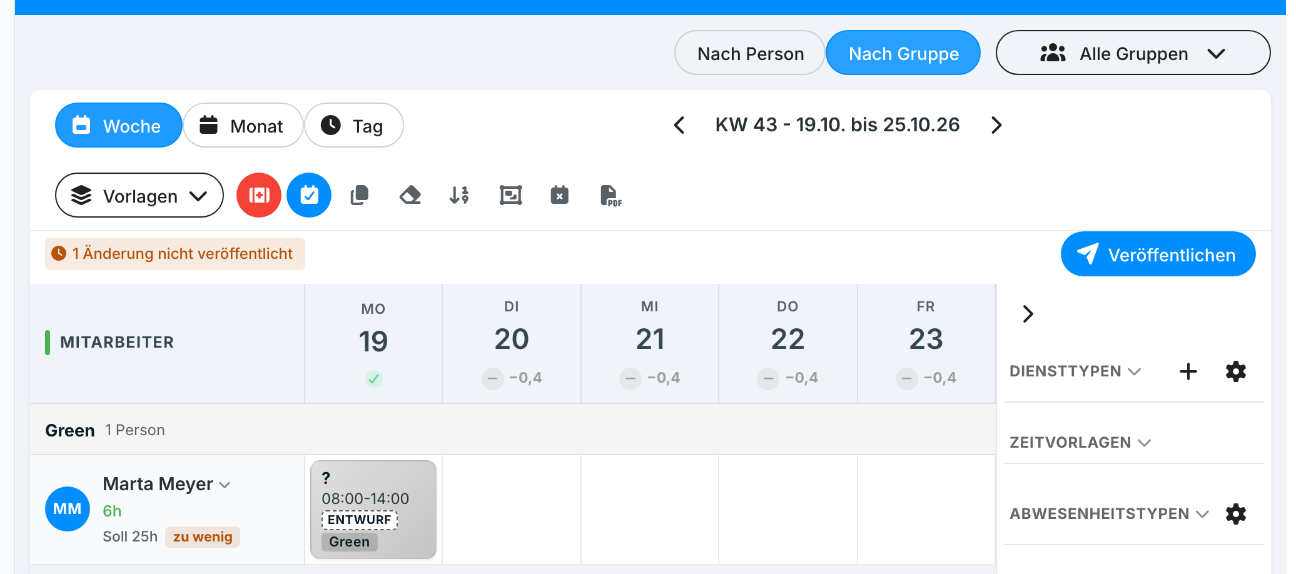Select the Woche tab
The height and width of the screenshot is (574, 1296).
119,126
